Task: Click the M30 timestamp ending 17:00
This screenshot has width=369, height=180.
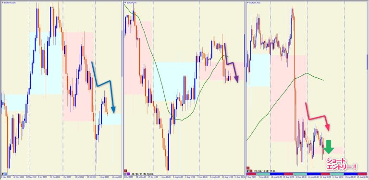Action: [x=265, y=171]
